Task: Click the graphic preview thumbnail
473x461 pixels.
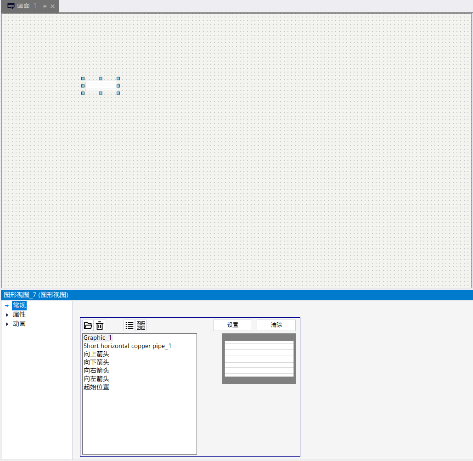Action: tap(259, 359)
